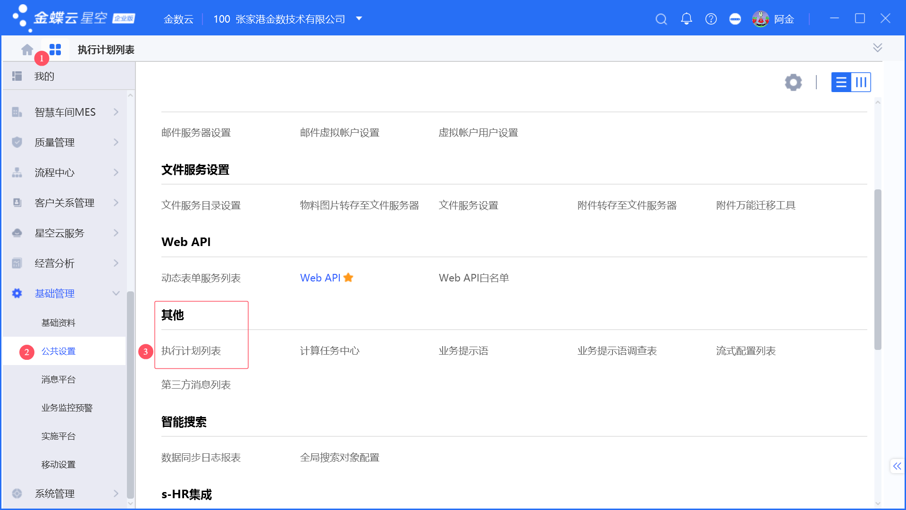This screenshot has height=510, width=906.
Task: Expand 客户关系管理 chevron
Action: coord(116,203)
